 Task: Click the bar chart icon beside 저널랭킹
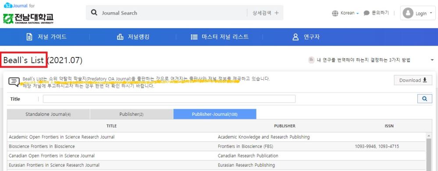pos(120,37)
